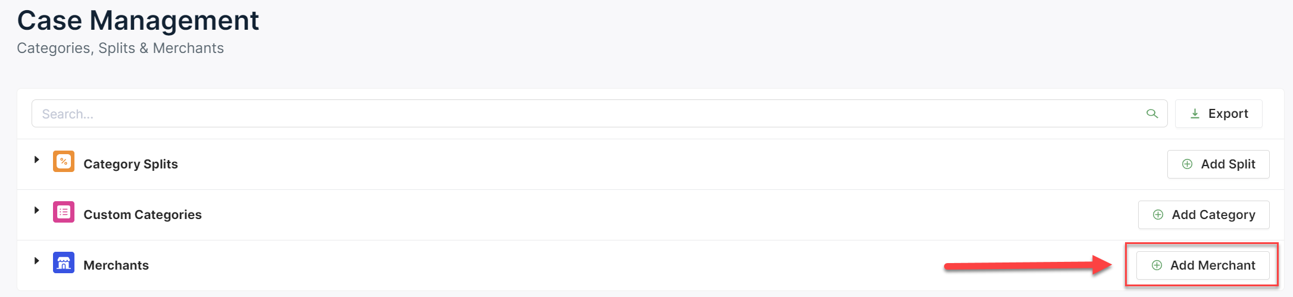Viewport: 1293px width, 297px height.
Task: Expand the Custom Categories section arrow
Action: point(36,210)
